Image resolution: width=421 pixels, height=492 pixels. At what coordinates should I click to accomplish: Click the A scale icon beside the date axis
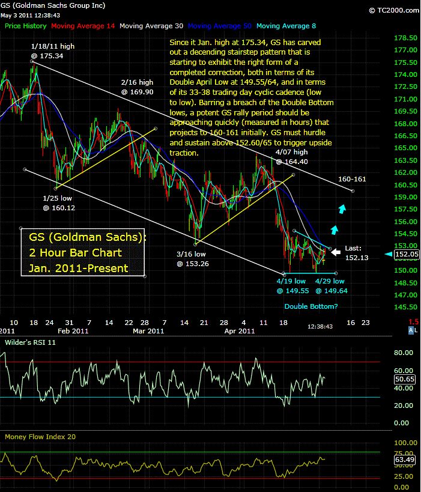coord(411,330)
